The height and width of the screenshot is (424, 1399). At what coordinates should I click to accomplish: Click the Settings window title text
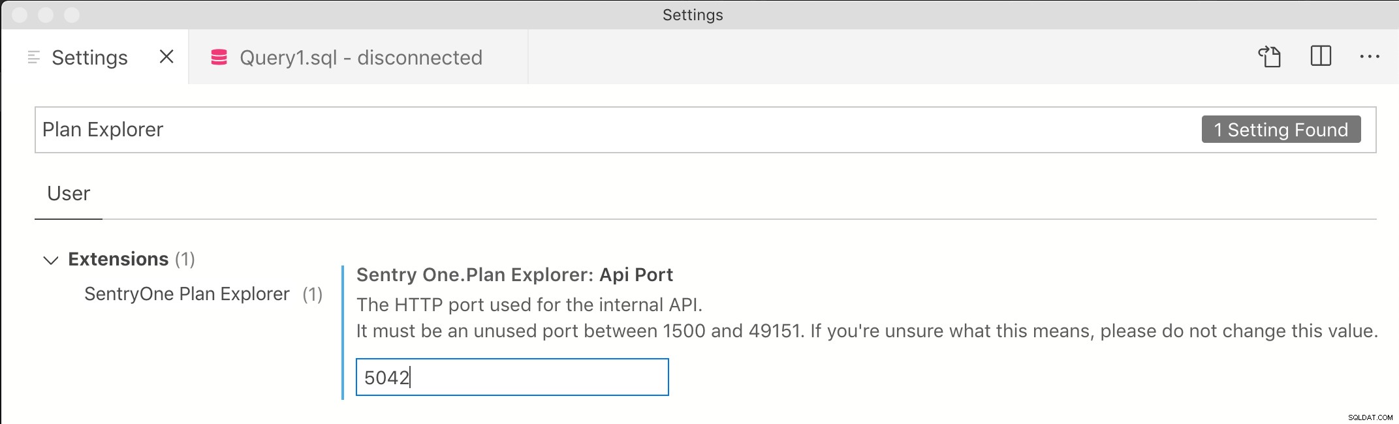[693, 15]
